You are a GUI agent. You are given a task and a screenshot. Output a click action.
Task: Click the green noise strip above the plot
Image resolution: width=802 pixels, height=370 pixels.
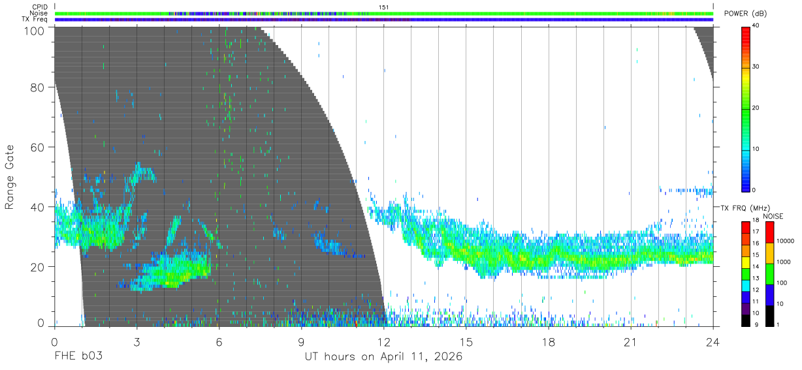point(384,13)
